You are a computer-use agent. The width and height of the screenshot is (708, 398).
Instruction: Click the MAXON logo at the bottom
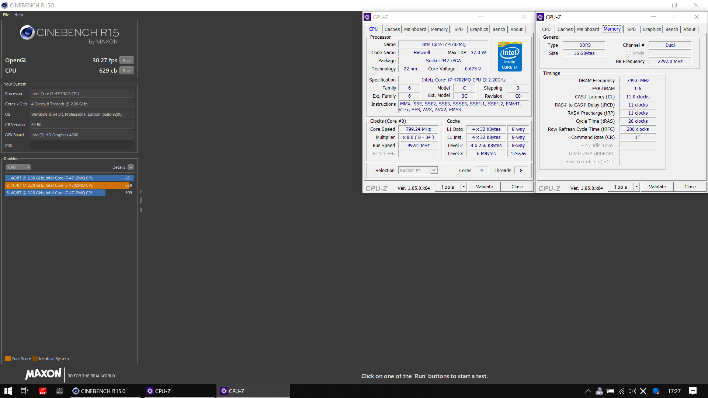[43, 374]
